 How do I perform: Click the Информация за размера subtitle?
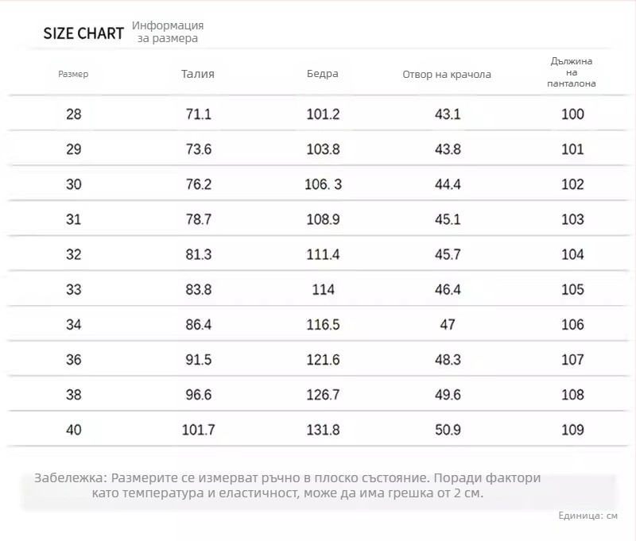[168, 32]
